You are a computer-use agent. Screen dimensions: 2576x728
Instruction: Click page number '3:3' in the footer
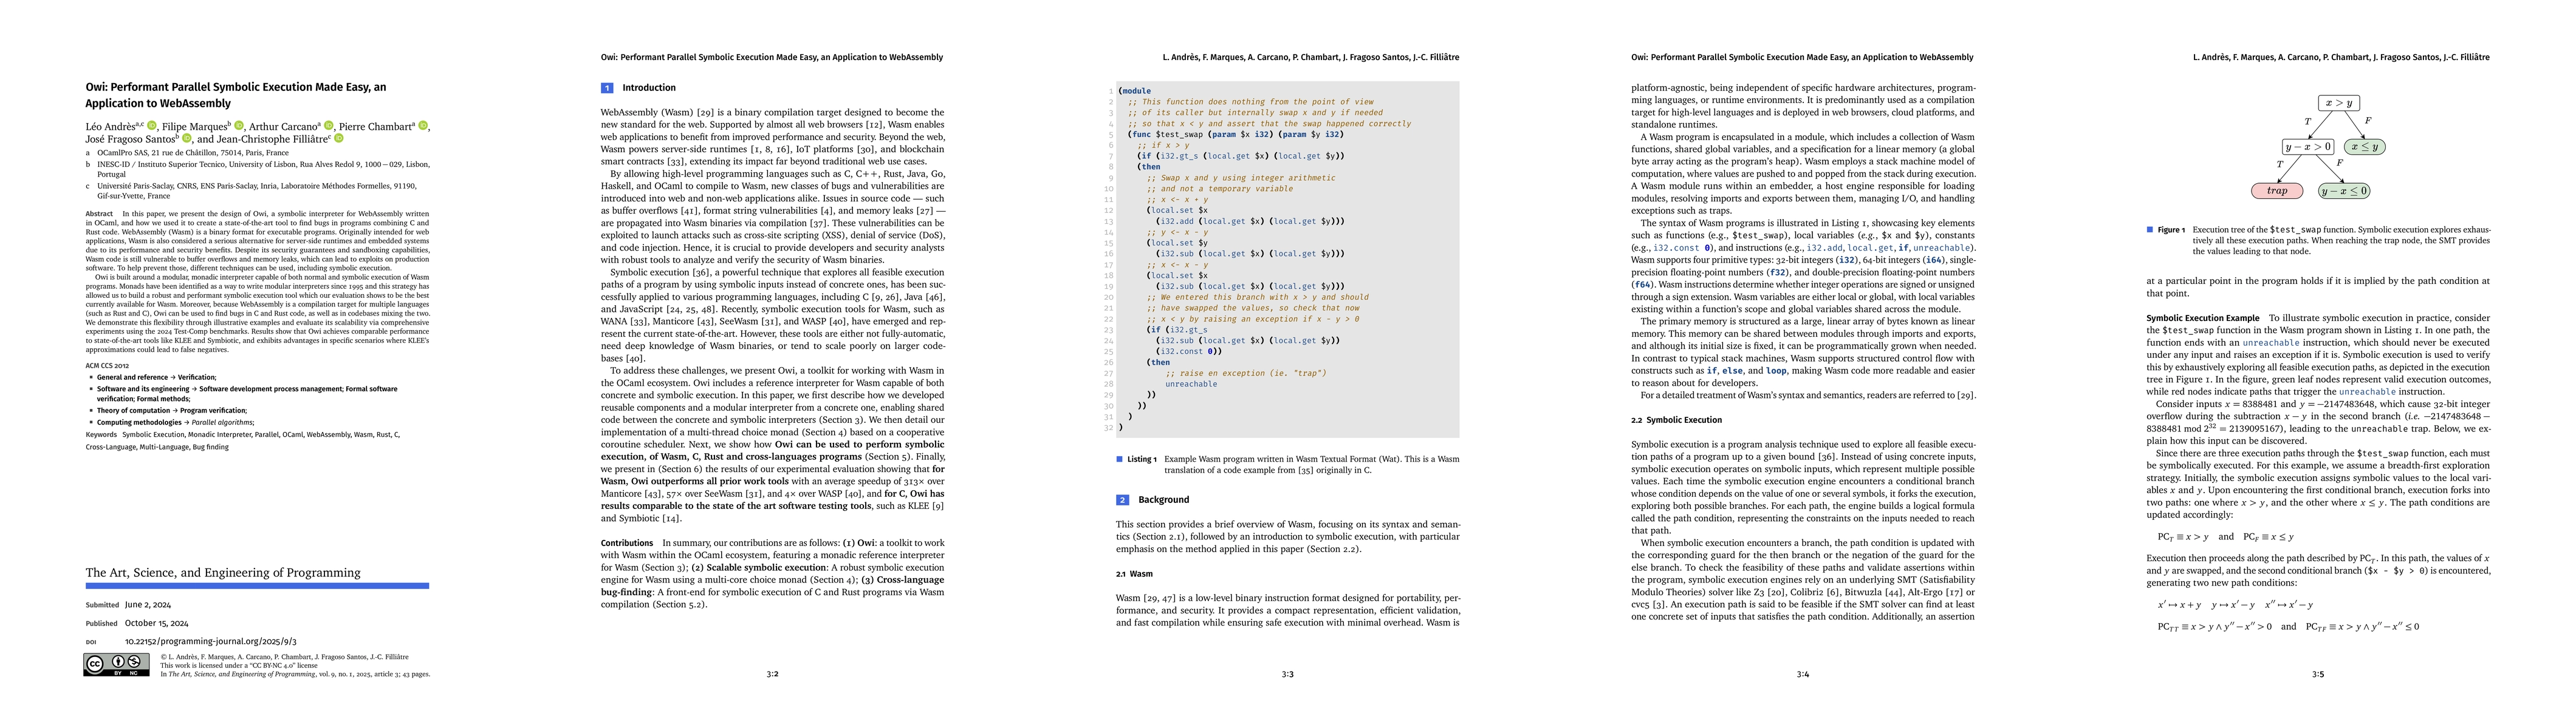point(1287,674)
